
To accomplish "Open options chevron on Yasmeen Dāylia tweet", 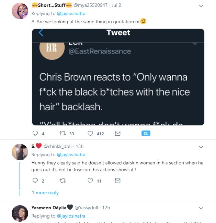I will point(201,208).
